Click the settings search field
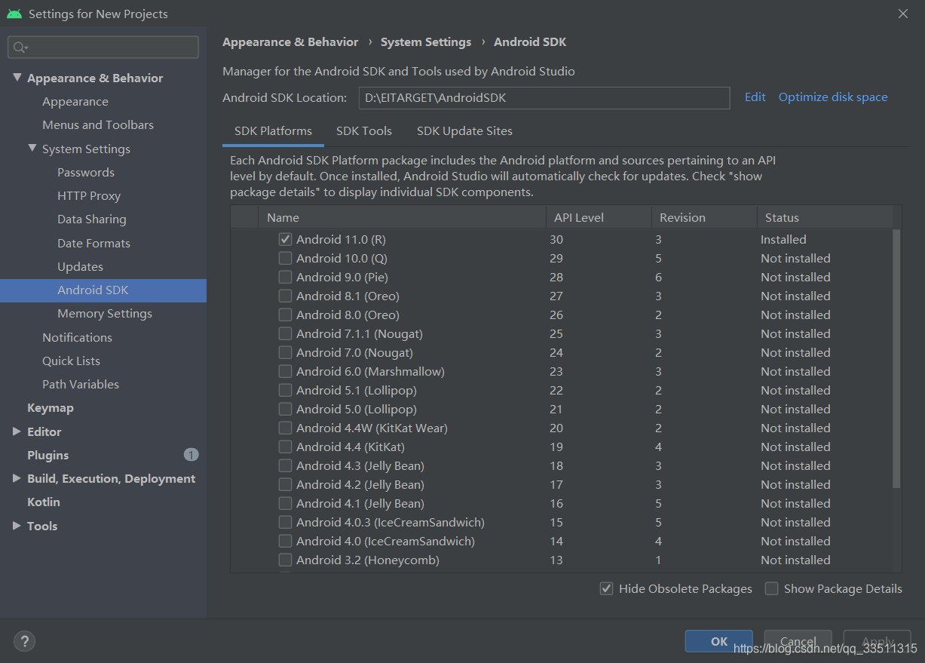The height and width of the screenshot is (663, 925). 103,47
